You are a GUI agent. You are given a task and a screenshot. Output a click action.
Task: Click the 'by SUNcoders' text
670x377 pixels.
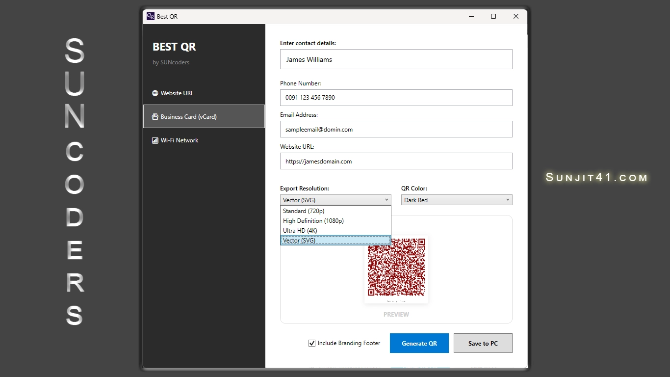click(171, 62)
